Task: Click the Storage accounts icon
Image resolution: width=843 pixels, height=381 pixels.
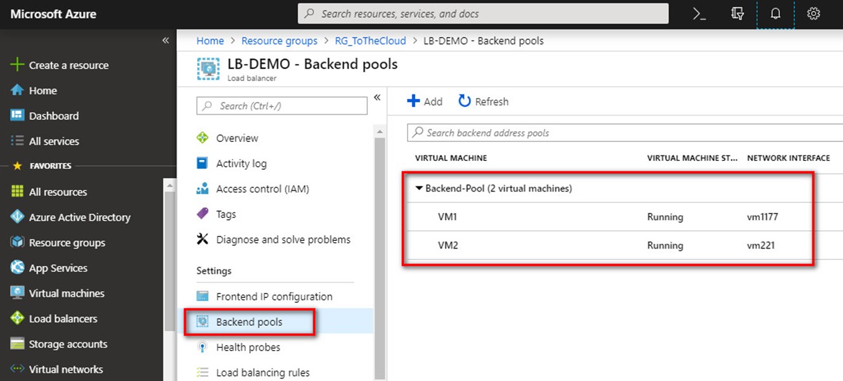Action: (17, 344)
